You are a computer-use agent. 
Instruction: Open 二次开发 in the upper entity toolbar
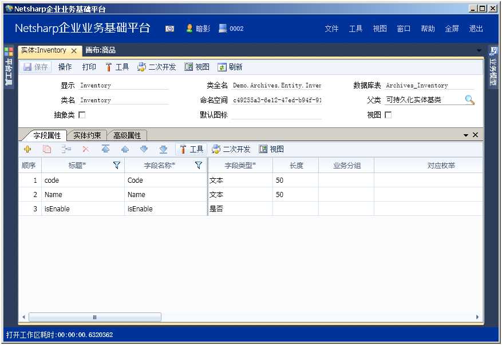157,67
